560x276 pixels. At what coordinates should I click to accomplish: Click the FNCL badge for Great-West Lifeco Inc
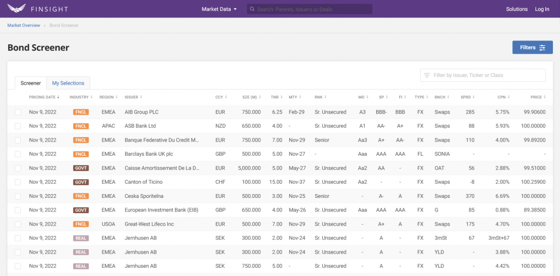(x=81, y=224)
